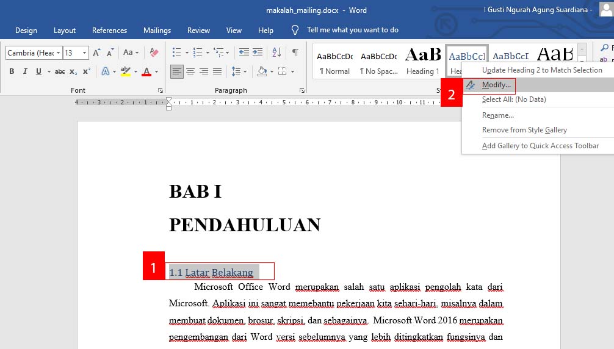The height and width of the screenshot is (349, 614).
Task: Apply the Heading 1 style
Action: pyautogui.click(x=423, y=62)
